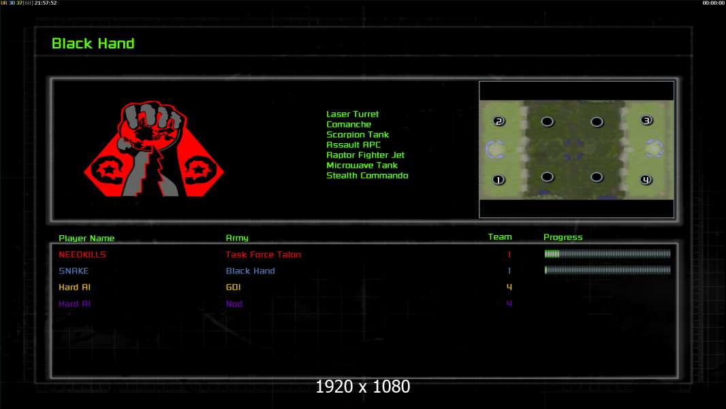The width and height of the screenshot is (726, 409).
Task: Click the Stealth Commando unit entry
Action: coord(367,175)
